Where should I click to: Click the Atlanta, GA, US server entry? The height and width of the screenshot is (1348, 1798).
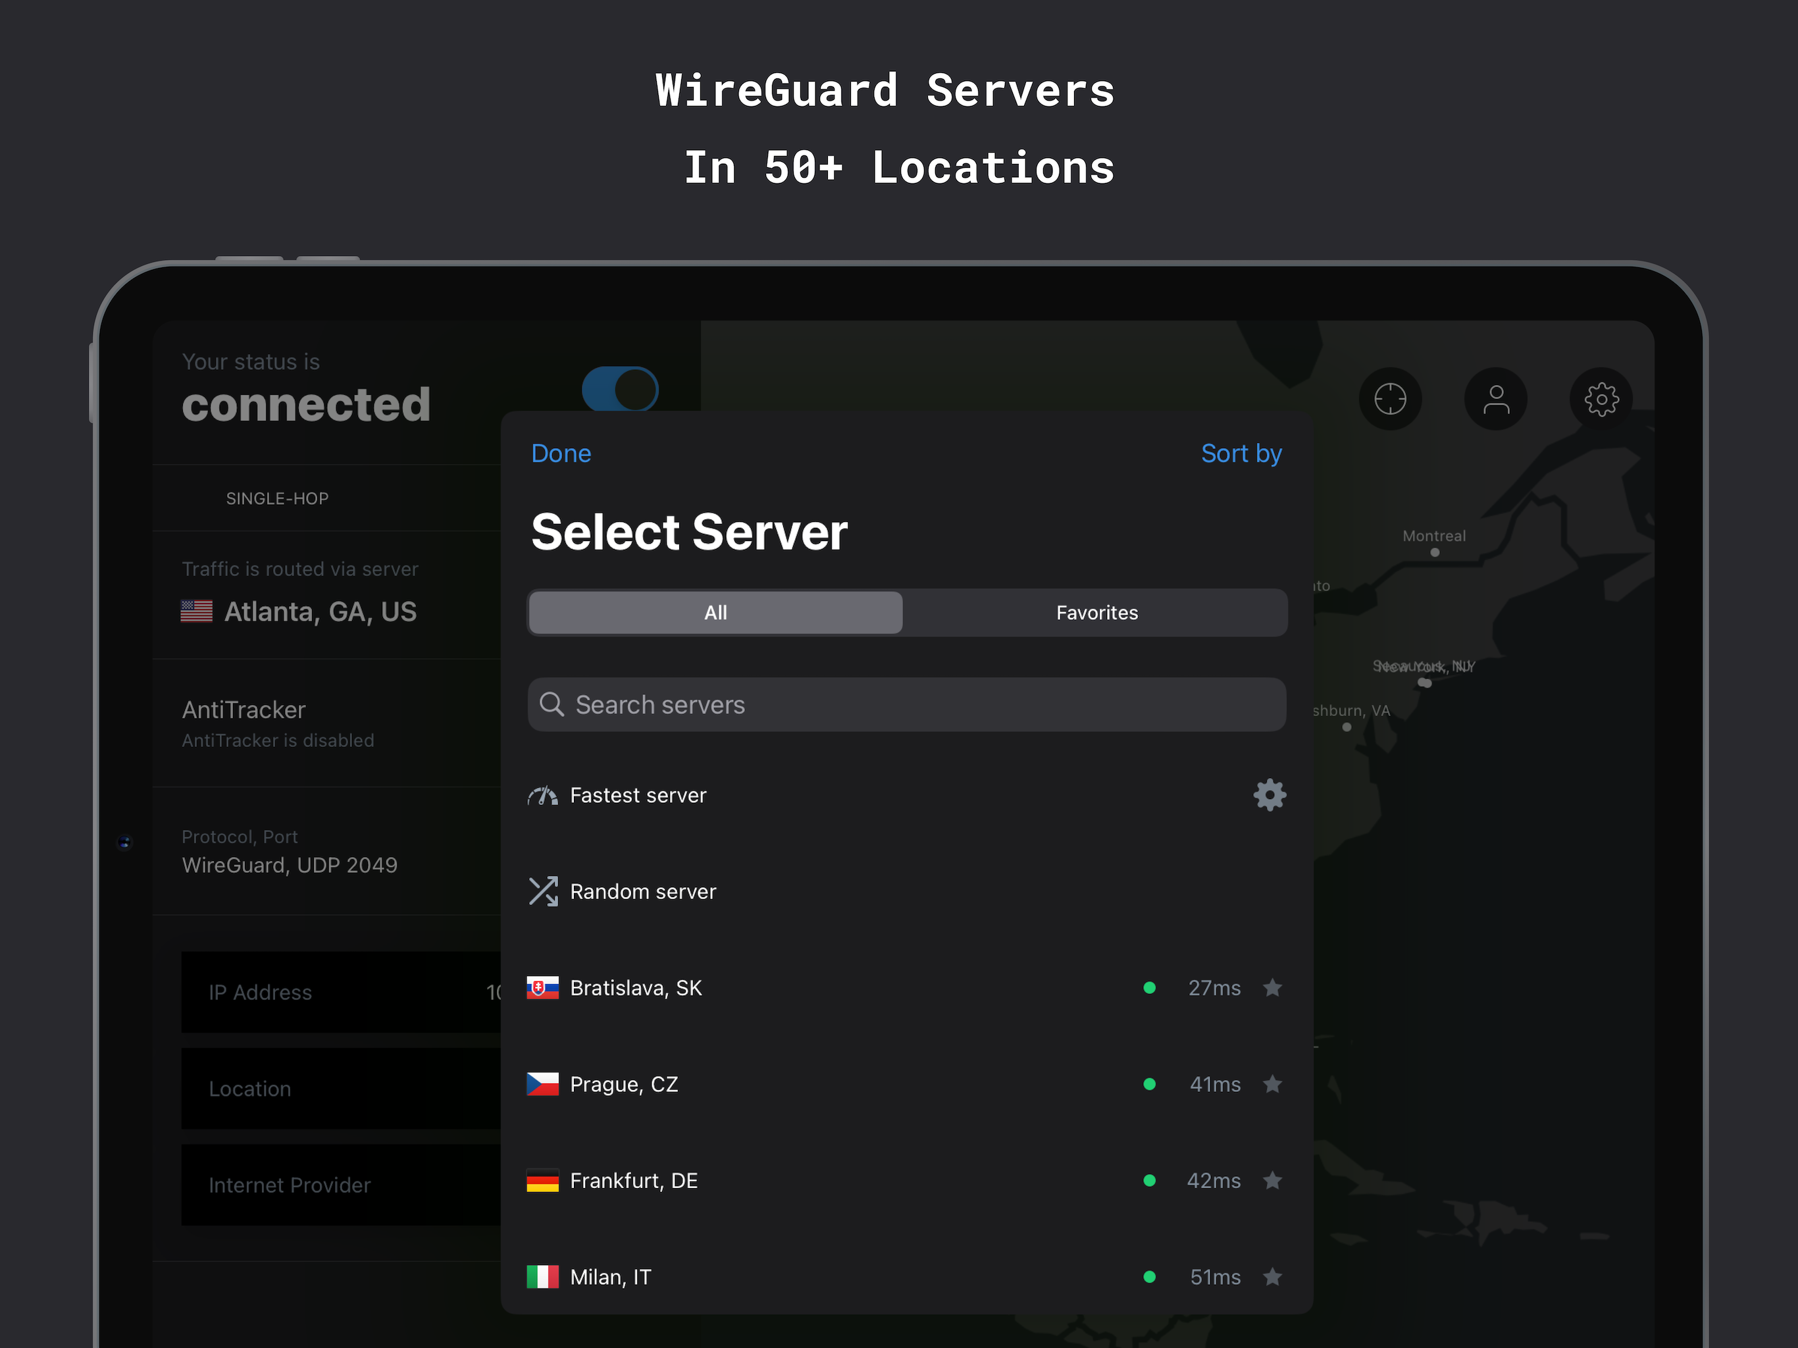[x=319, y=611]
